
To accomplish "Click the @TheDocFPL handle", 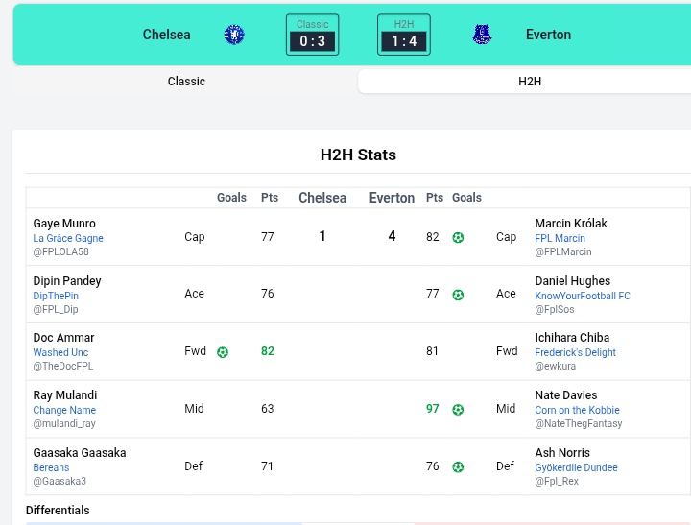I will [x=63, y=366].
